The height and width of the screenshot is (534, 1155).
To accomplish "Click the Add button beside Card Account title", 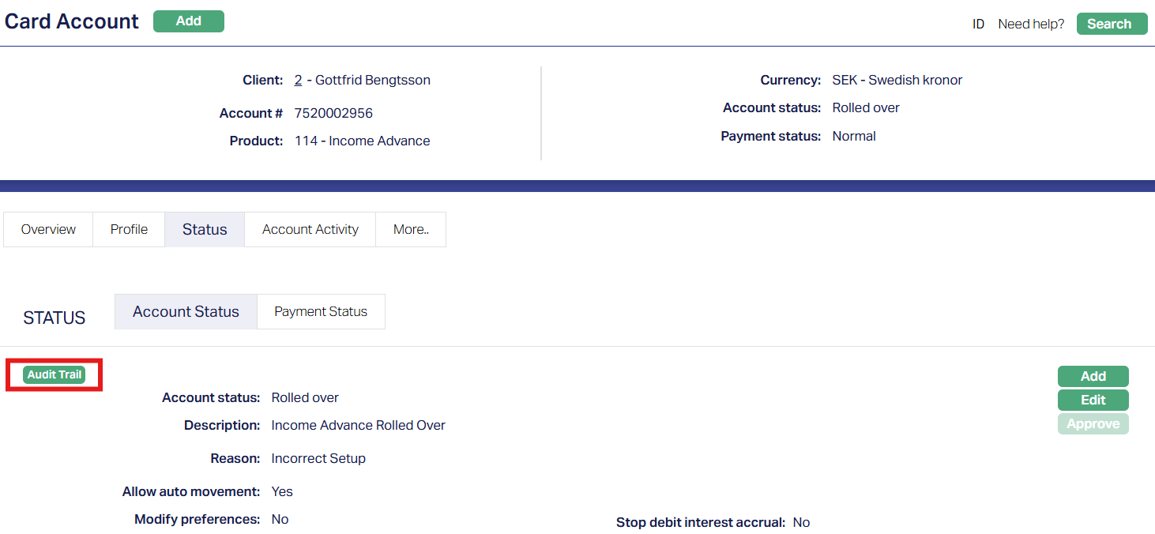I will coord(189,21).
